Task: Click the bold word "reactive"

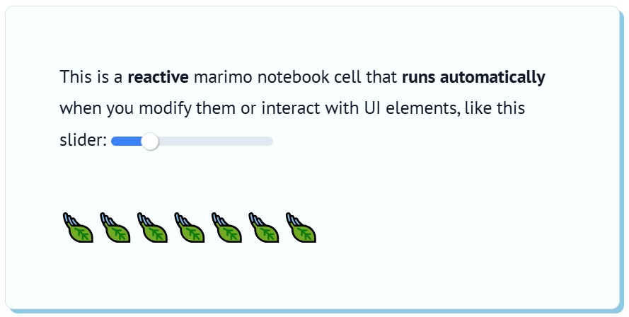Action: tap(158, 77)
